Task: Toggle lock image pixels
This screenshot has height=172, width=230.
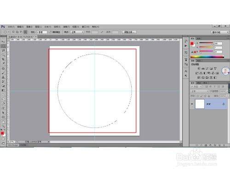Action: tap(201, 96)
